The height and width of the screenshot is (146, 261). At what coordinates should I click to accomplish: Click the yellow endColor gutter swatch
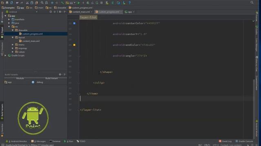click(74, 45)
